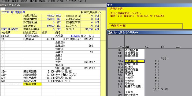The width and height of the screenshot is (192, 96).
Task: Click the yellow highlighted 光熱用水費 cell in left sheet
Action: [x=32, y=84]
